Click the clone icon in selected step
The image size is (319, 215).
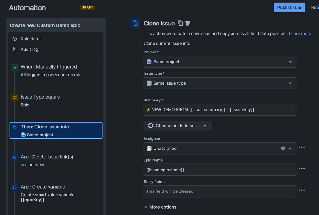[x=15, y=127]
